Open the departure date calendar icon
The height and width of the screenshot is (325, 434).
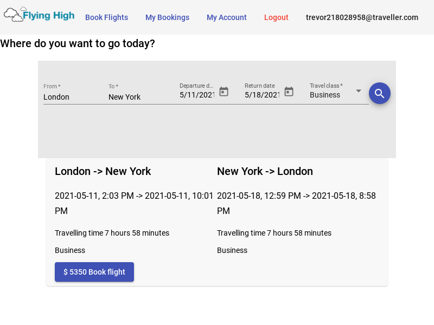click(x=224, y=92)
